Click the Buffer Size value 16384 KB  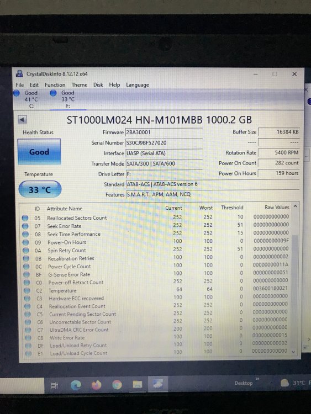pyautogui.click(x=279, y=132)
